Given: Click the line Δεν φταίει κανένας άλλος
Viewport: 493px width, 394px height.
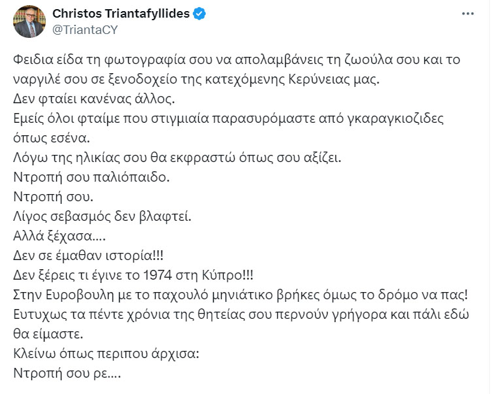Looking at the screenshot, I should (94, 99).
